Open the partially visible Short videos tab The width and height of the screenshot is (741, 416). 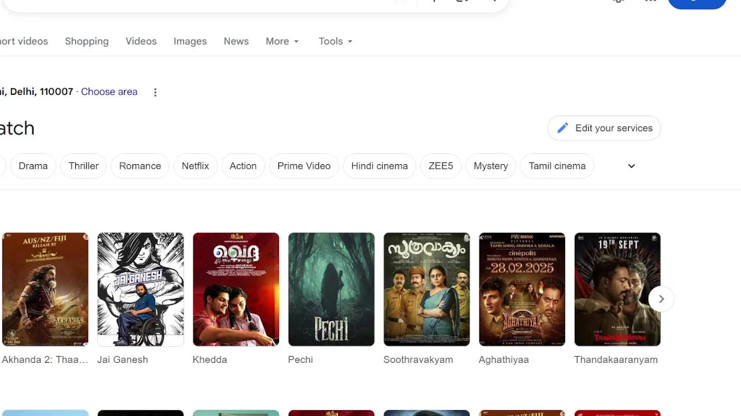(x=24, y=41)
